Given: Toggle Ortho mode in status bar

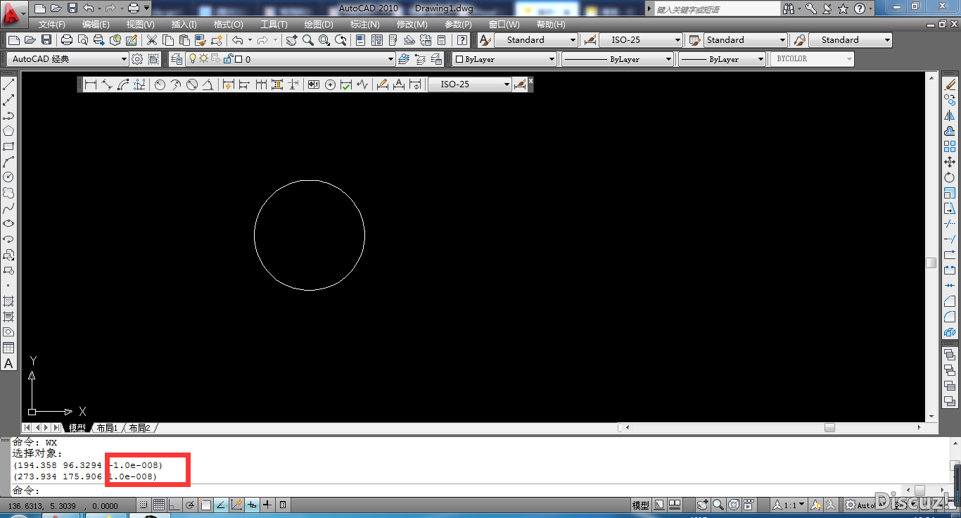Looking at the screenshot, I should pos(174,505).
